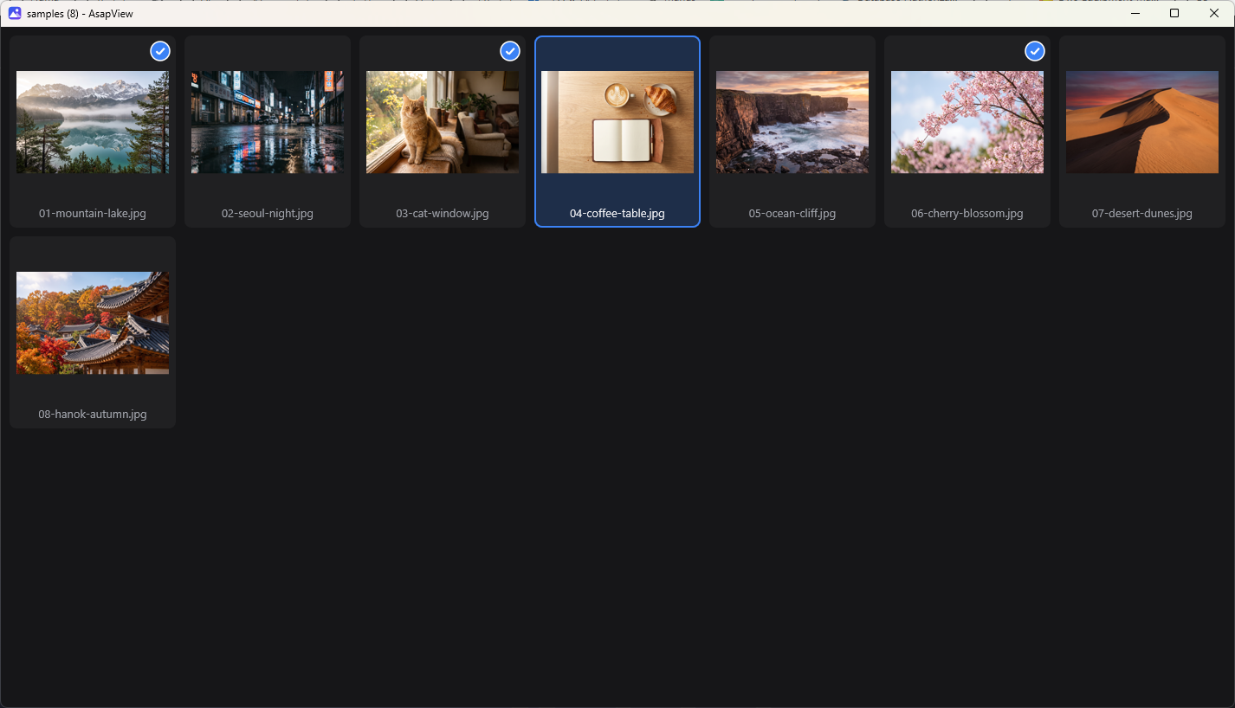Click the 02-seoul-night.jpg file name
Viewport: 1235px width, 708px height.
[268, 214]
